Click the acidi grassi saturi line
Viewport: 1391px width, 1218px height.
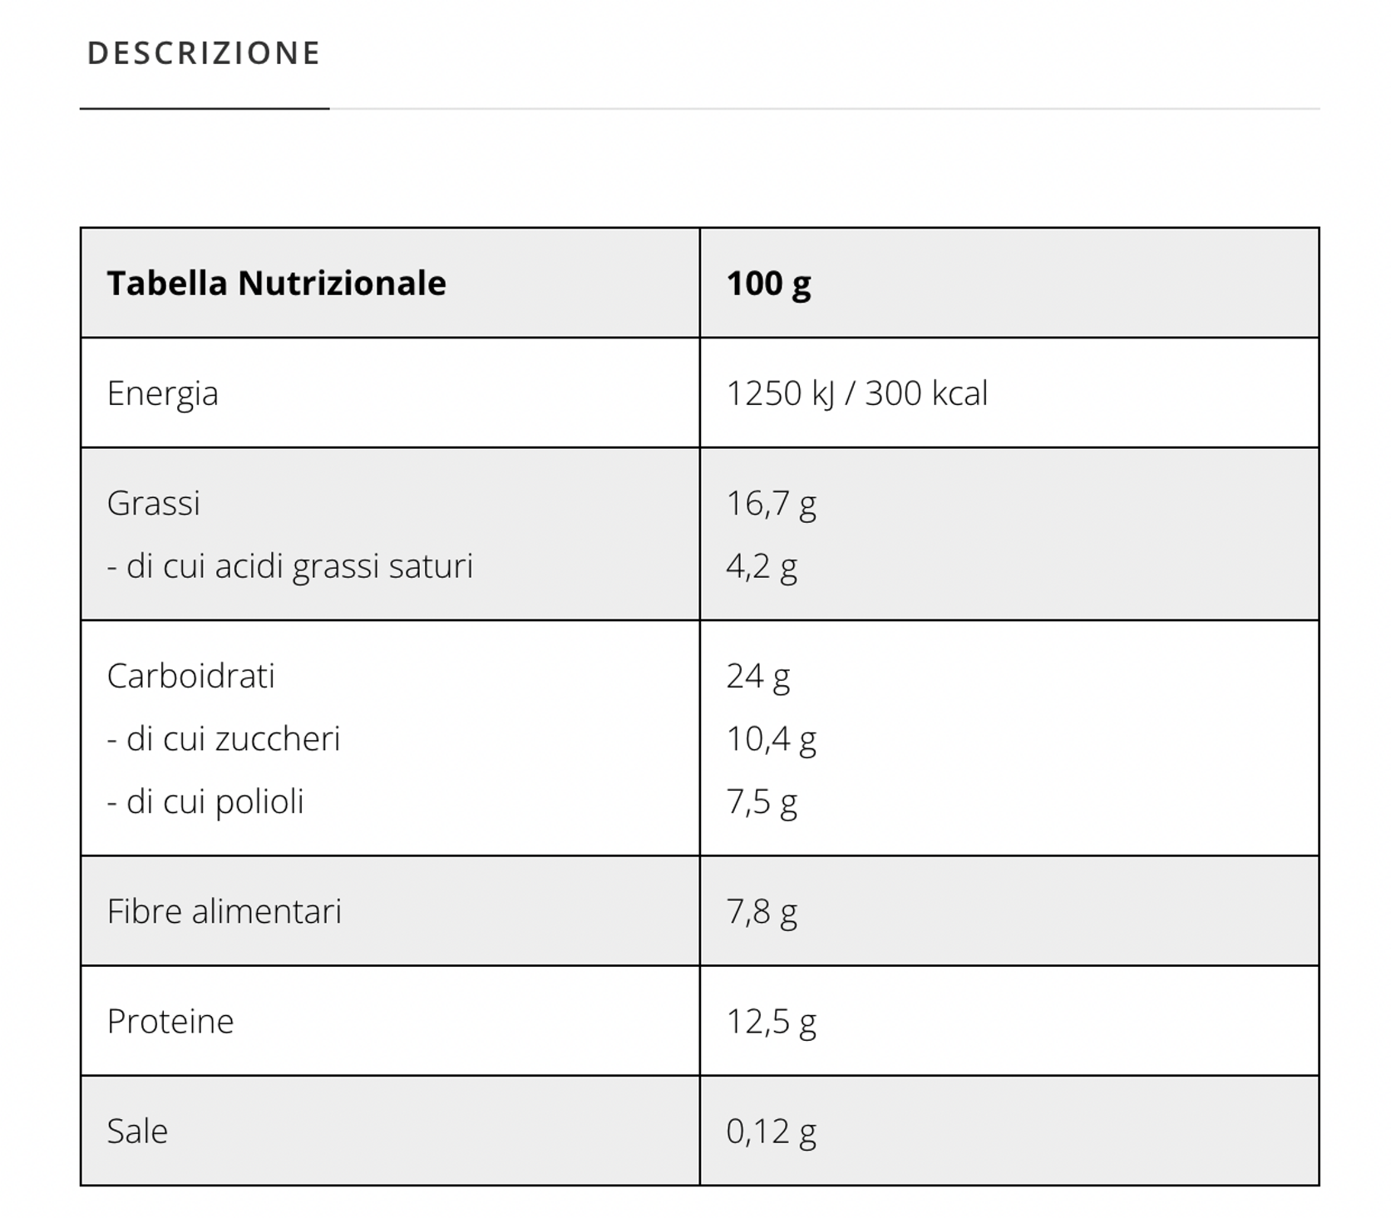click(x=290, y=566)
